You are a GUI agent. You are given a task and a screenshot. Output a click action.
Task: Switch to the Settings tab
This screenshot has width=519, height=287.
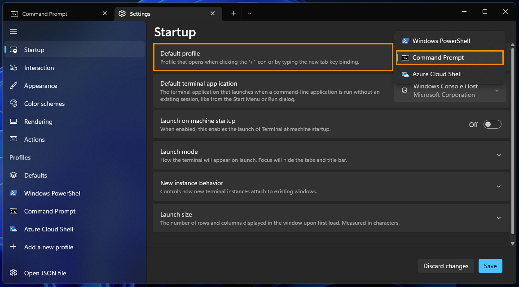168,13
